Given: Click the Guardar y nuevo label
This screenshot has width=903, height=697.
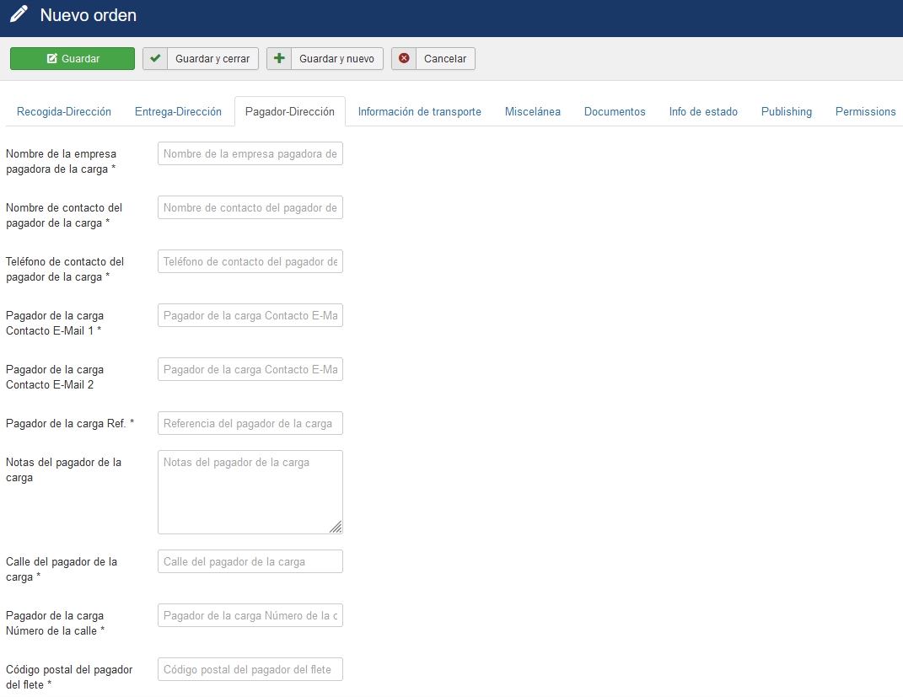Looking at the screenshot, I should (x=337, y=59).
